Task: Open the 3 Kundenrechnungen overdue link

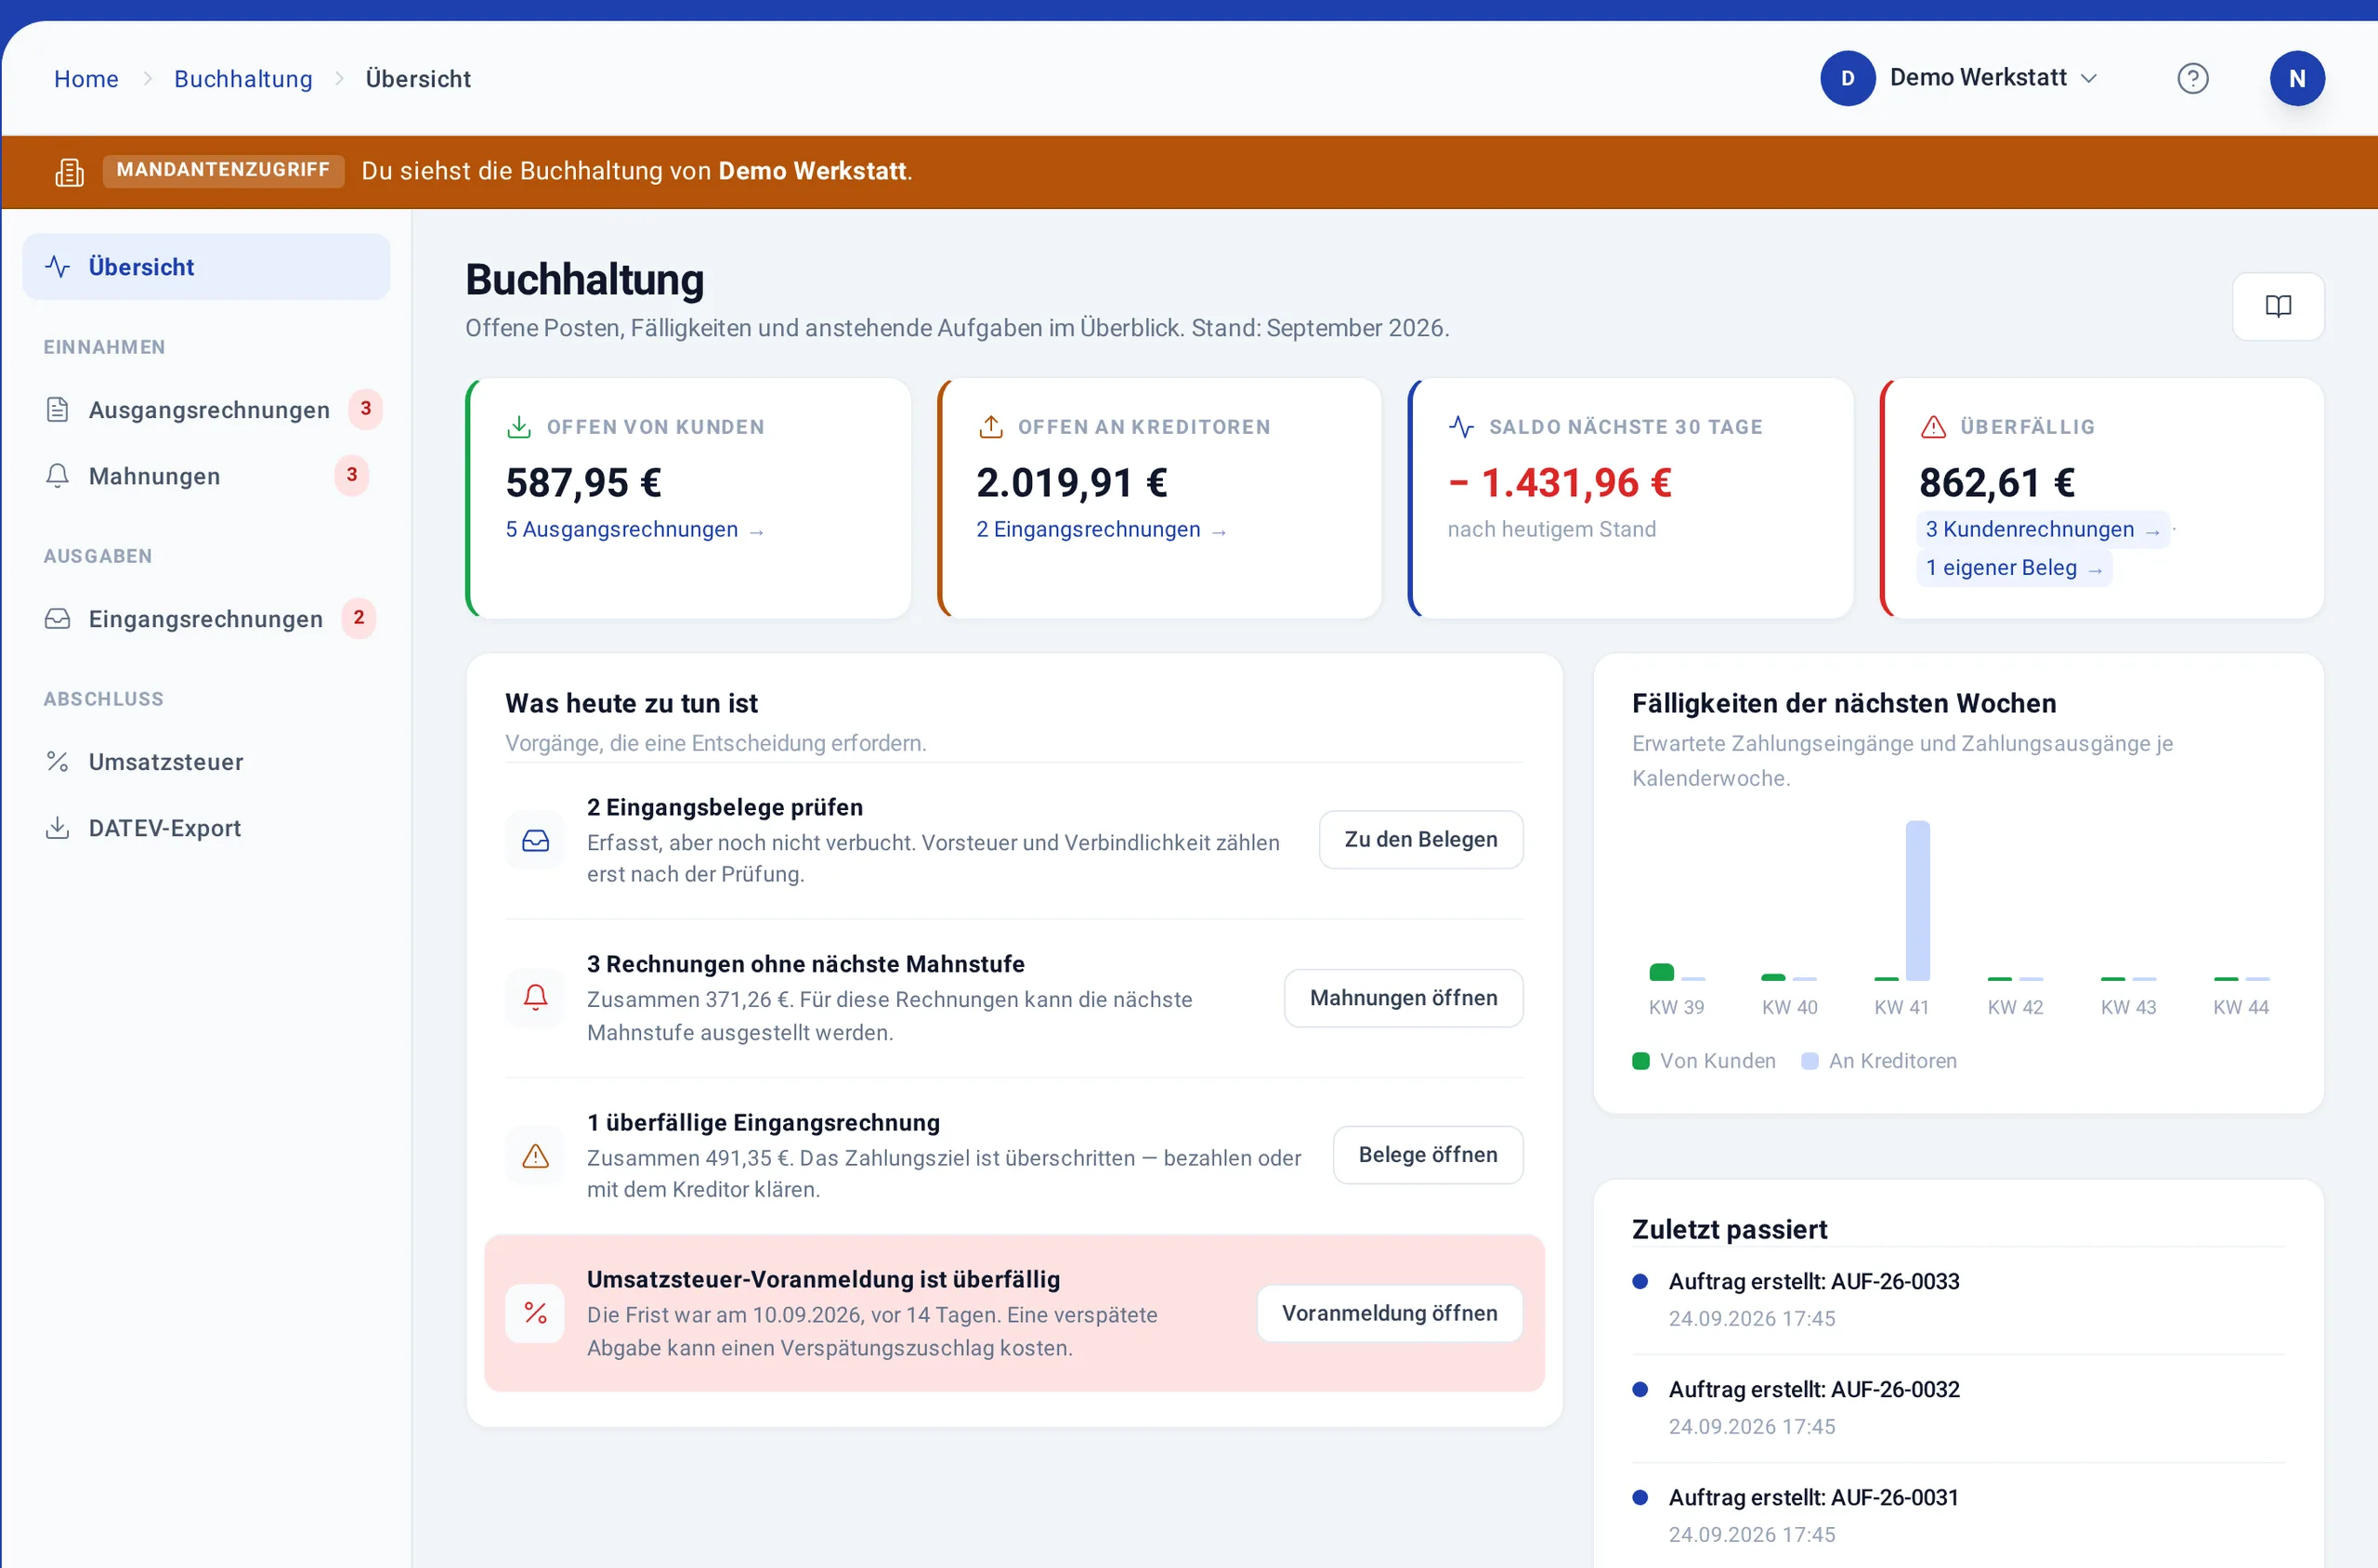Action: (2043, 529)
